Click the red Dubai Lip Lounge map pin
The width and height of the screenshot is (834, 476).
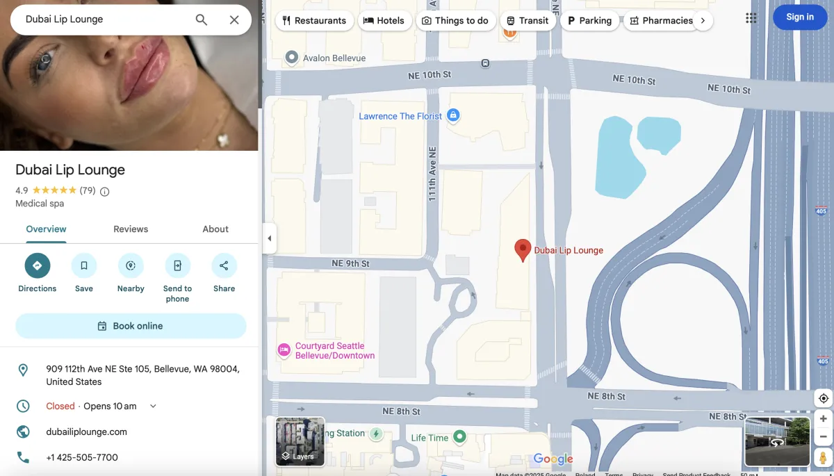pyautogui.click(x=523, y=250)
